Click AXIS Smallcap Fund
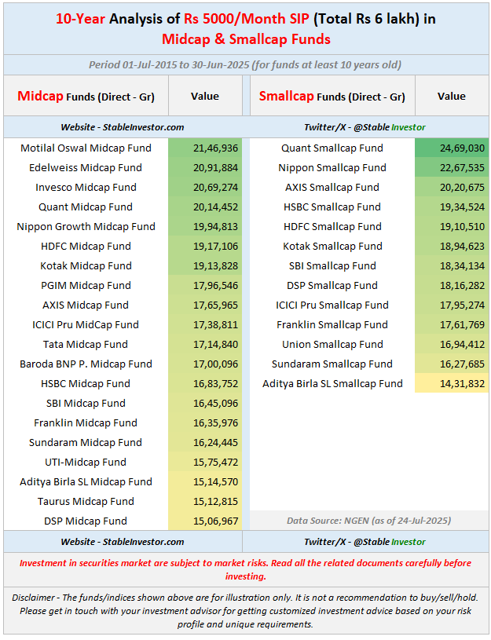Screen dimensions: 491x640 [x=332, y=187]
